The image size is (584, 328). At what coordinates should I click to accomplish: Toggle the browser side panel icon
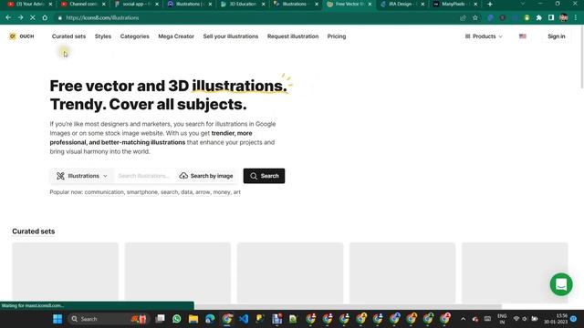[x=551, y=17]
